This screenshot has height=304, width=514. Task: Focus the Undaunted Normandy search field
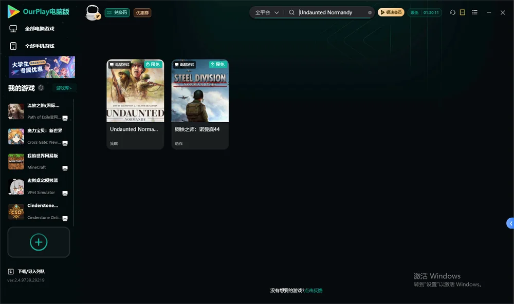[x=332, y=12]
